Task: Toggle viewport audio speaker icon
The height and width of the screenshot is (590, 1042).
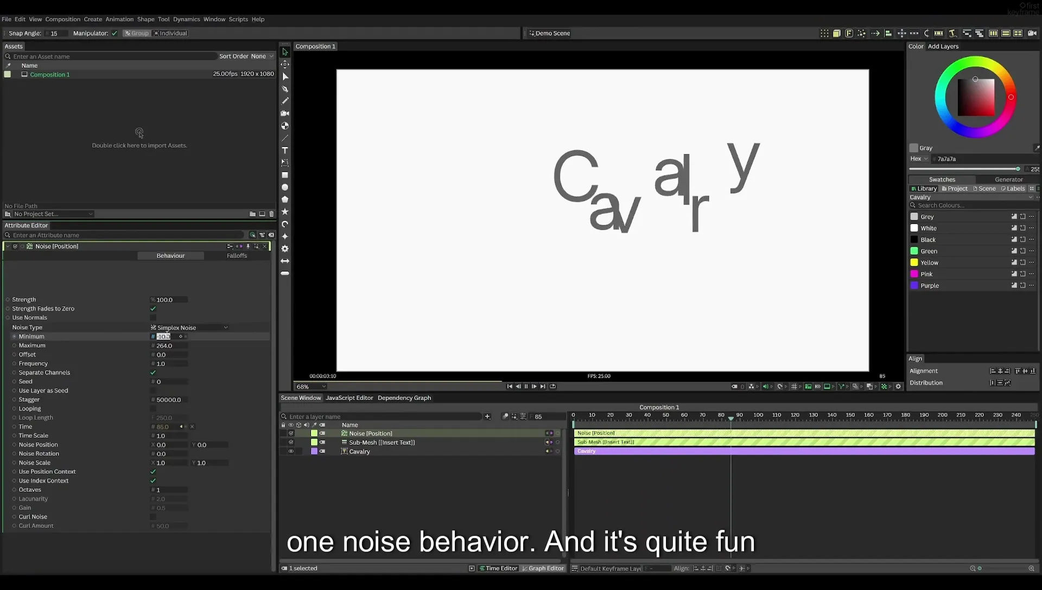Action: [765, 387]
